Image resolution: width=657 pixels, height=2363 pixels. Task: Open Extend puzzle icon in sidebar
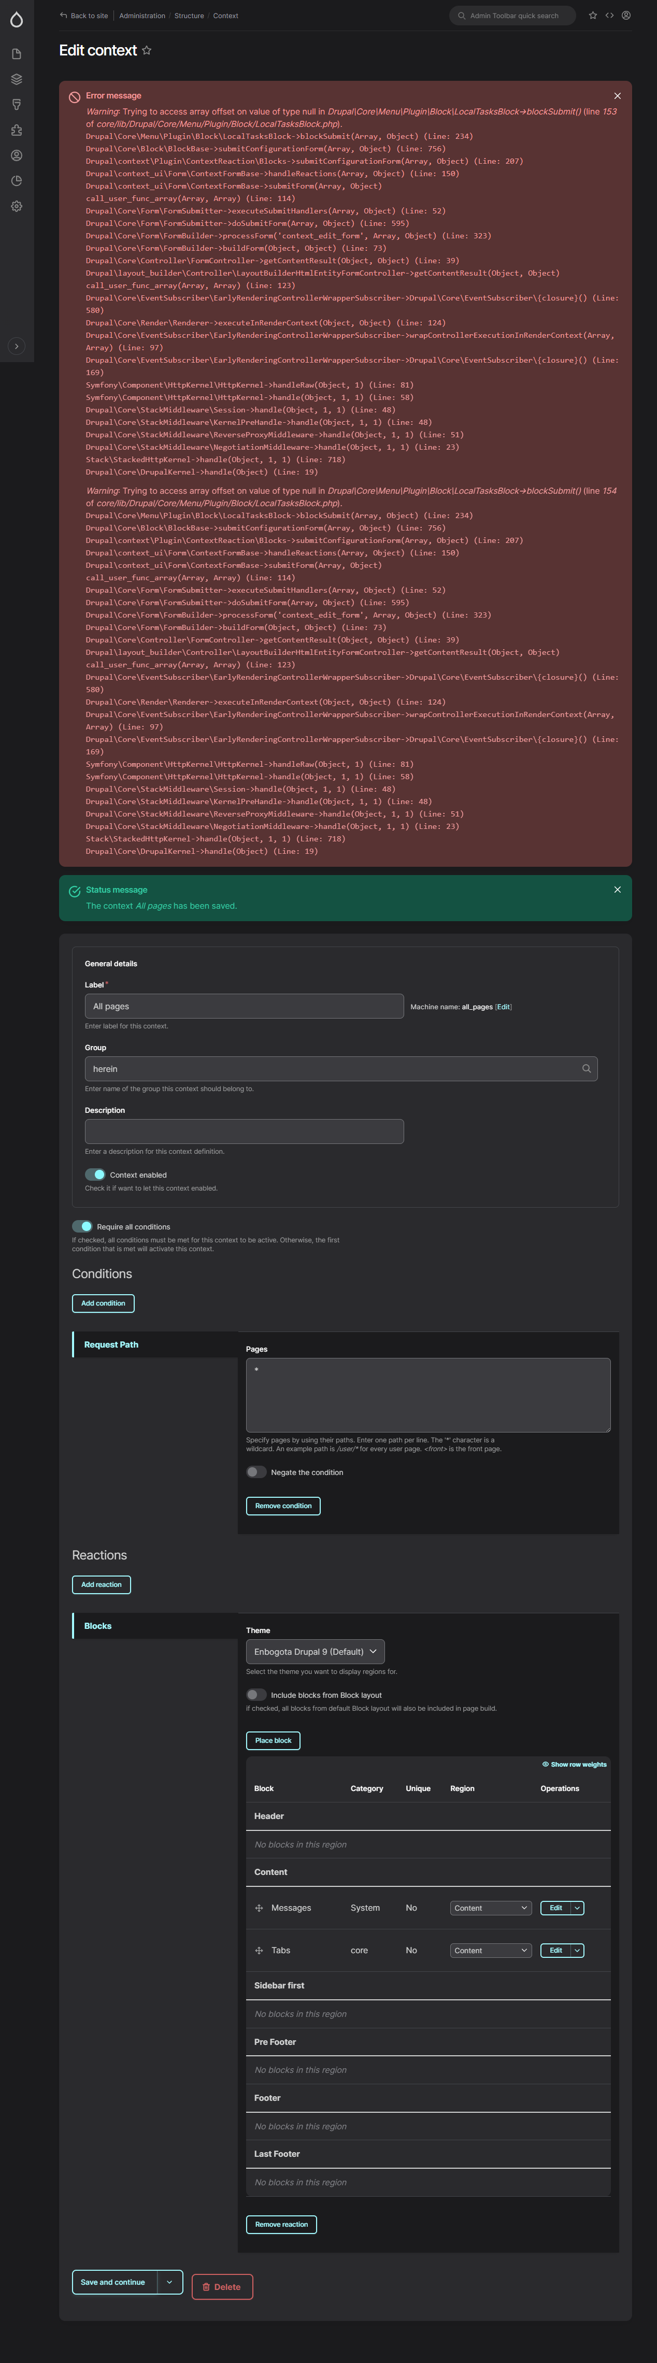click(17, 130)
